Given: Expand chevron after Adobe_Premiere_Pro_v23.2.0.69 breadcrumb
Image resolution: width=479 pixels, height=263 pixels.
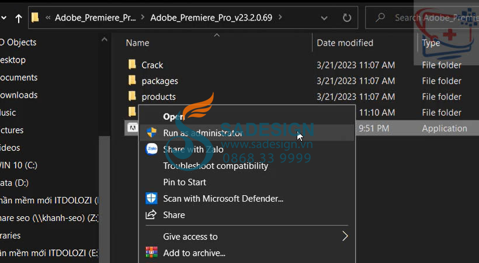Looking at the screenshot, I should [x=280, y=18].
